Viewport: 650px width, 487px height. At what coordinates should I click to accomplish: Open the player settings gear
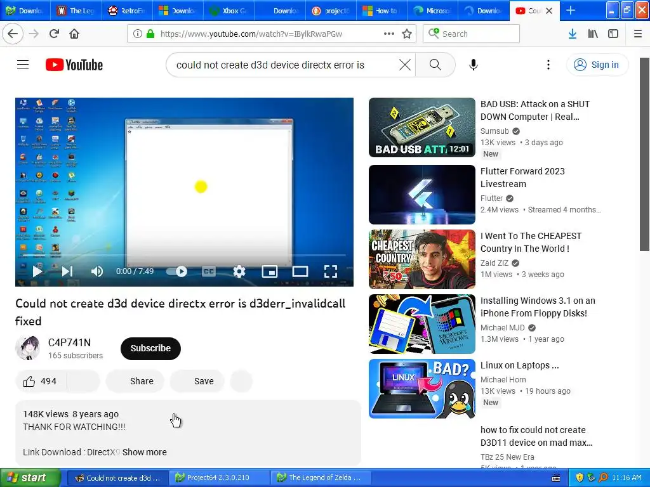[239, 271]
